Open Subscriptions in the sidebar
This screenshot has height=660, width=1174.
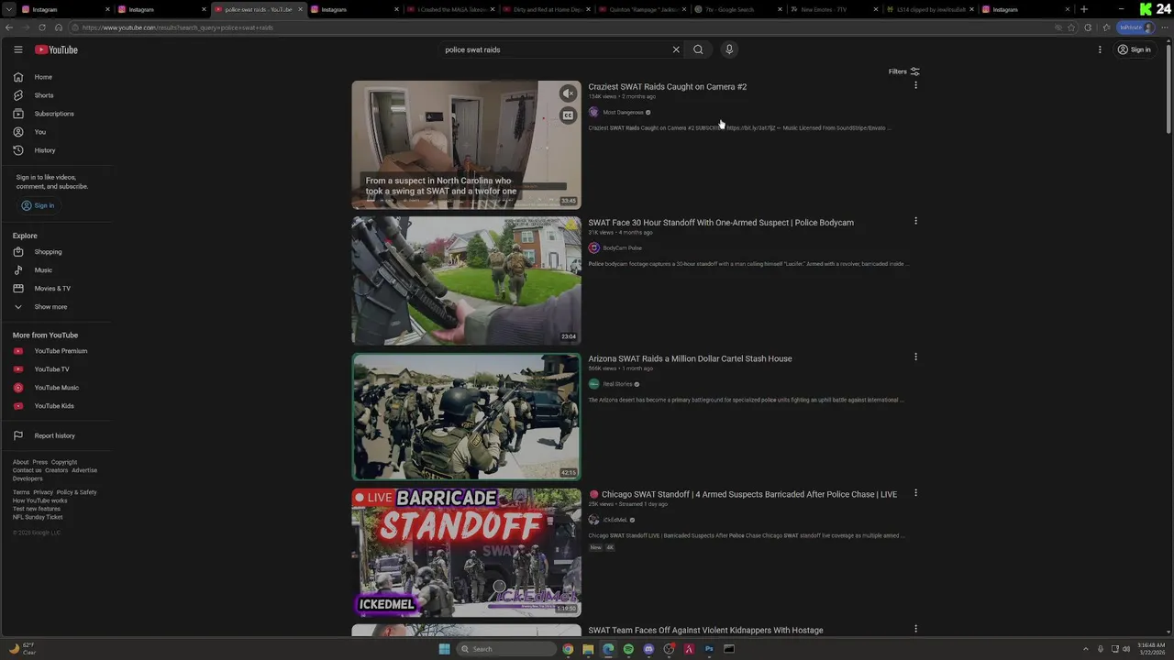coord(55,114)
